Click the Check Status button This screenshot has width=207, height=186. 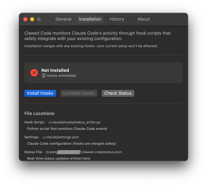118,93
